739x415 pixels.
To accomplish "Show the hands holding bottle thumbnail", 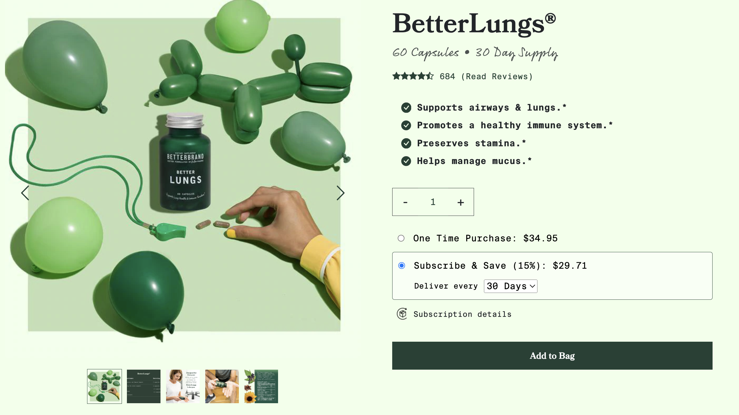I will pyautogui.click(x=222, y=386).
